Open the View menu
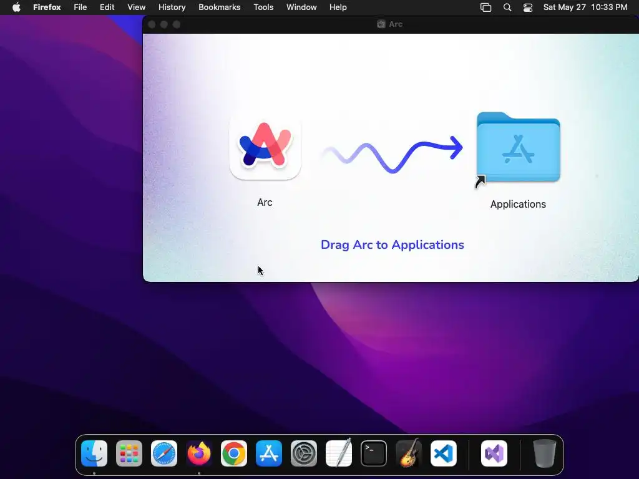Screen dimensions: 639x479 136,7
